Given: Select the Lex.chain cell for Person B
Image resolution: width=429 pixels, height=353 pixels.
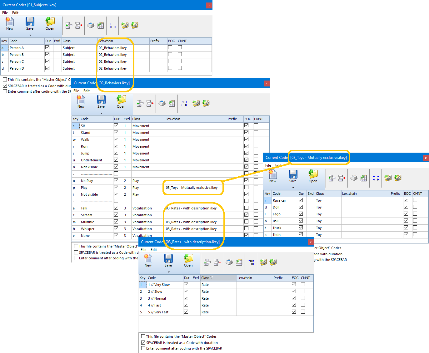Looking at the screenshot, I should point(113,54).
